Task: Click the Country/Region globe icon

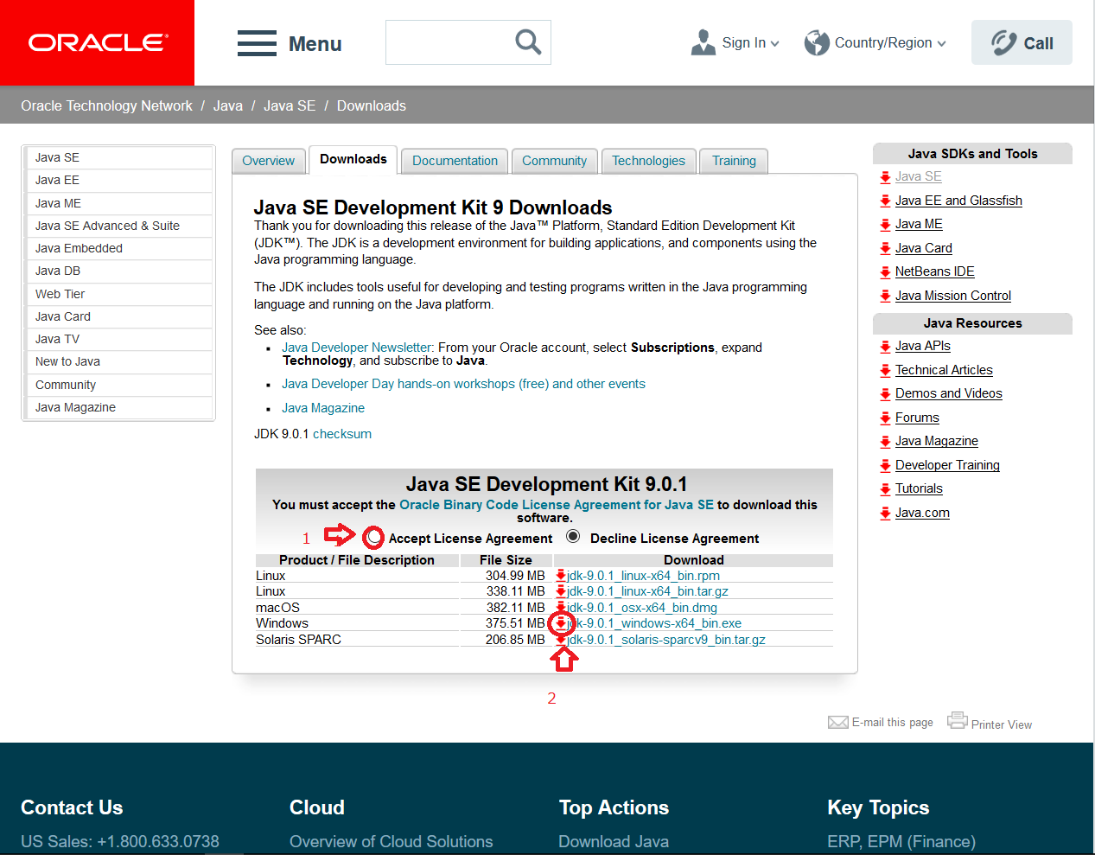Action: (817, 42)
